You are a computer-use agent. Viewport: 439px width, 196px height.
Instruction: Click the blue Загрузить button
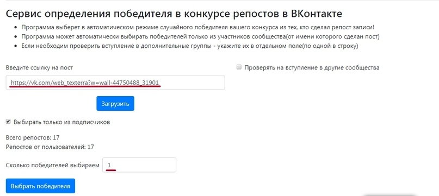pos(115,104)
